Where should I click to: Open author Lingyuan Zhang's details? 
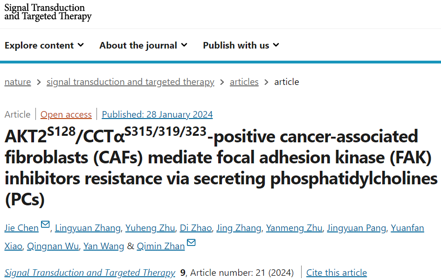coord(88,228)
